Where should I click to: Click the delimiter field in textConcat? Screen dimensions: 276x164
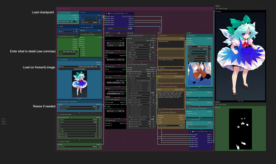pyautogui.click(x=171, y=68)
